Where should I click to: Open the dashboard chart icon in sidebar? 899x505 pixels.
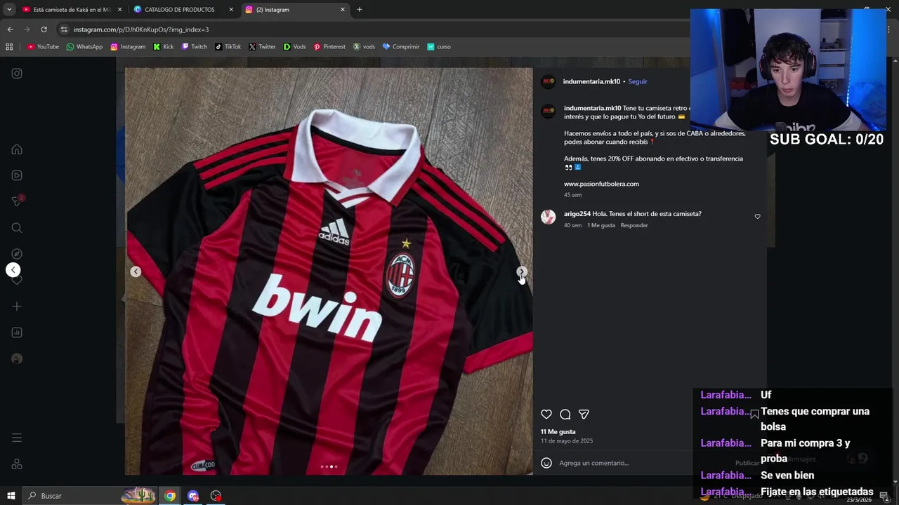(x=17, y=332)
